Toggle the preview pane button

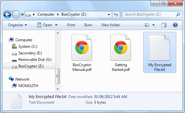pos(164,25)
